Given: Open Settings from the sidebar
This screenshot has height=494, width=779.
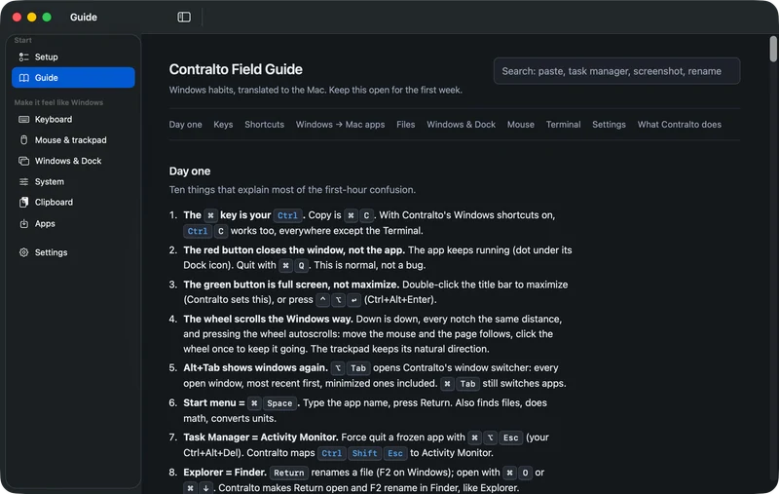Looking at the screenshot, I should [x=73, y=252].
